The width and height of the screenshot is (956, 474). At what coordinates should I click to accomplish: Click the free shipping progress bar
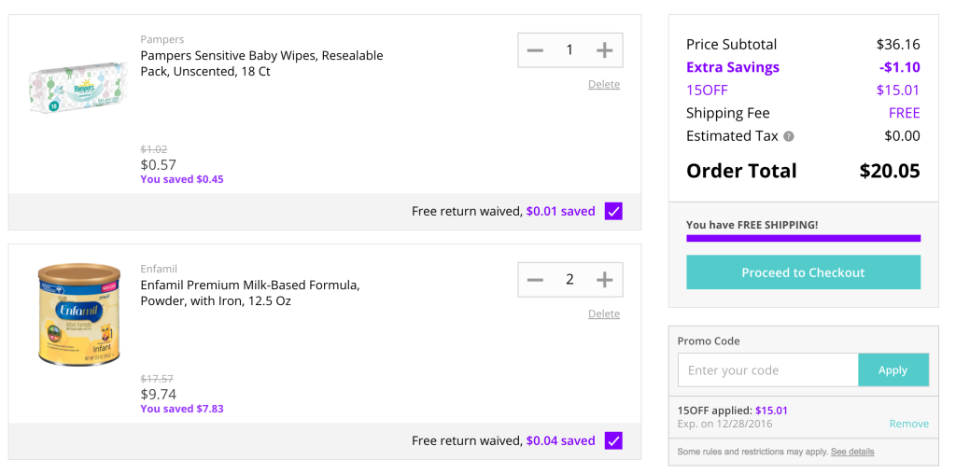point(803,238)
